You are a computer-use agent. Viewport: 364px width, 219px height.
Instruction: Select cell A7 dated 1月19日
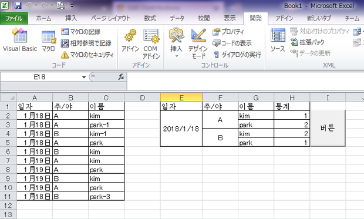pyautogui.click(x=35, y=160)
